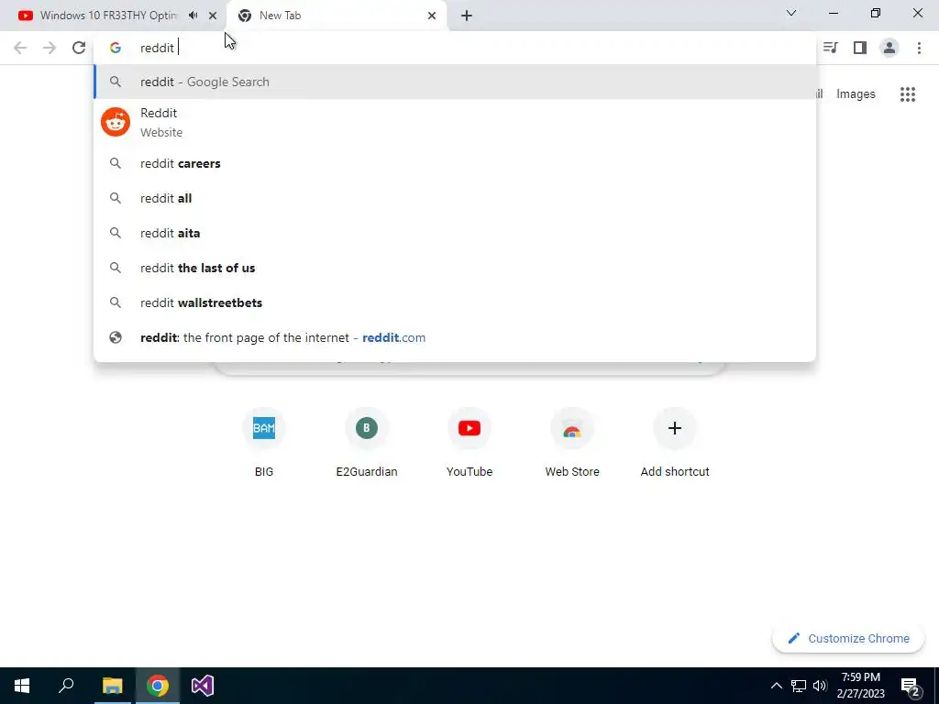Open the profile avatar menu
Screen dimensions: 939x704
point(889,48)
